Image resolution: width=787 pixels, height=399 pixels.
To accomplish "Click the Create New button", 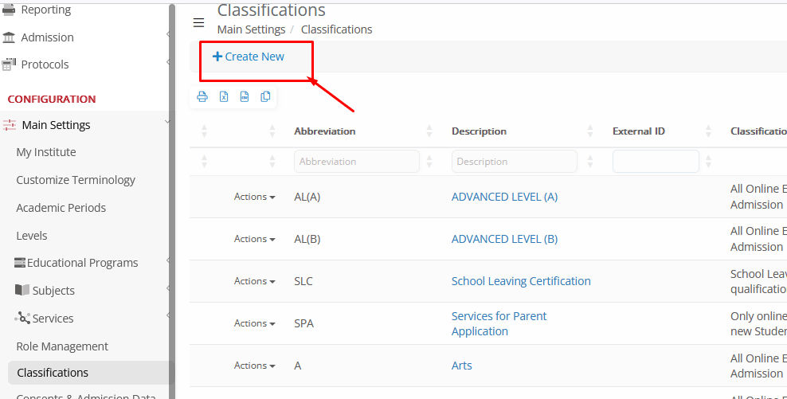I will [249, 57].
